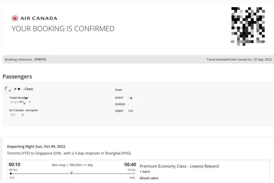Image resolution: width=274 pixels, height=183 pixels.
Task: Click the Mixed cabin label
Action: click(x=149, y=178)
